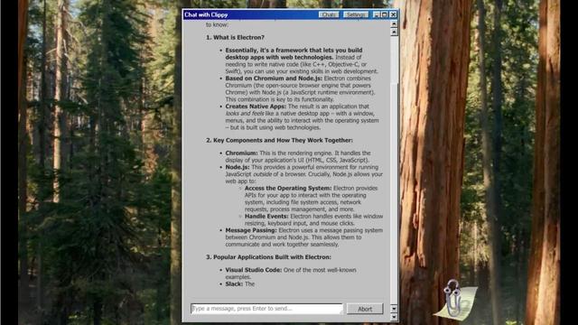Minimize the Chat with Clippy window
Screen dimensions: 578x325
click(x=377, y=14)
